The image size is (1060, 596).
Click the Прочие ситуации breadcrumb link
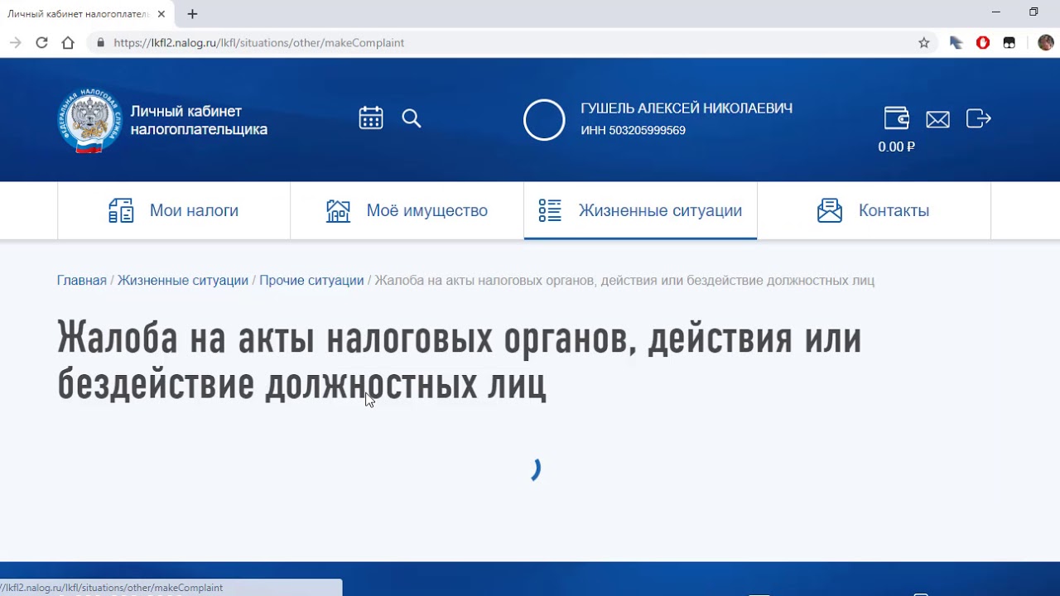click(311, 281)
